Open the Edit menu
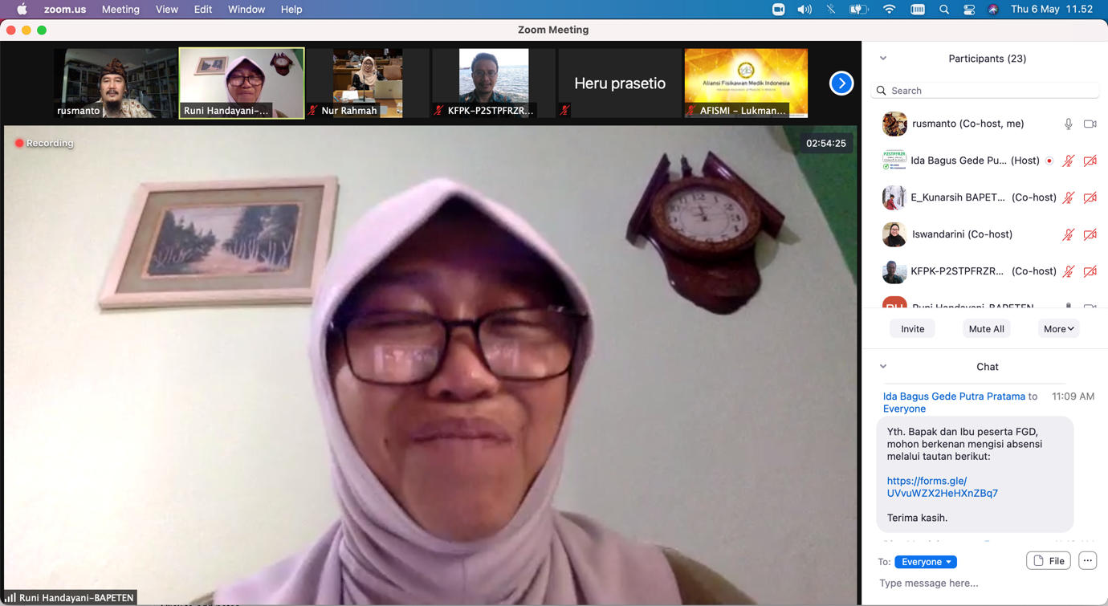This screenshot has width=1108, height=606. [203, 10]
